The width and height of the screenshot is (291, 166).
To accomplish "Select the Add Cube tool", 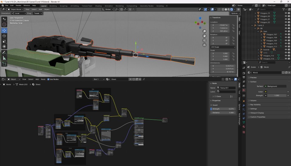I will pos(4,64).
